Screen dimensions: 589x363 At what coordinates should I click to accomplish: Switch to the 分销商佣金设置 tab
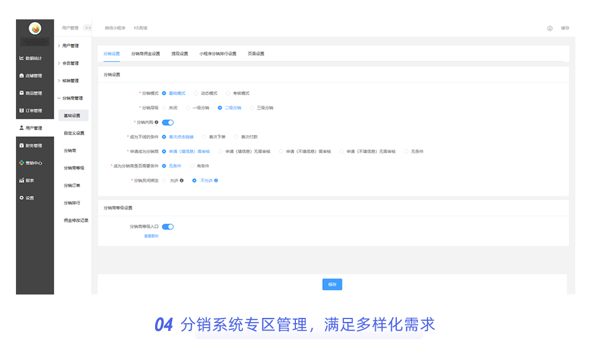click(145, 54)
